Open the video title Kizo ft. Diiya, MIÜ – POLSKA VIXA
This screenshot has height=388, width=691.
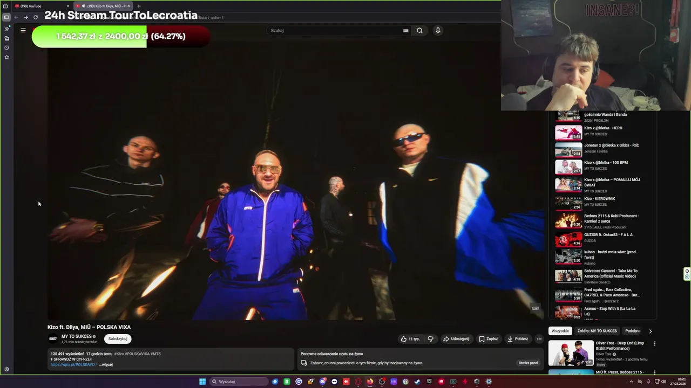pyautogui.click(x=89, y=327)
